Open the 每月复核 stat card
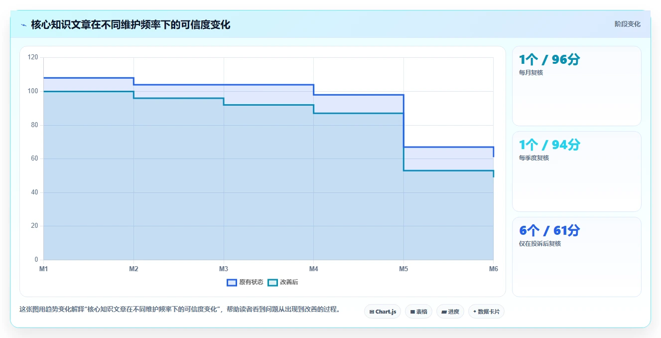661x338 pixels. point(576,86)
